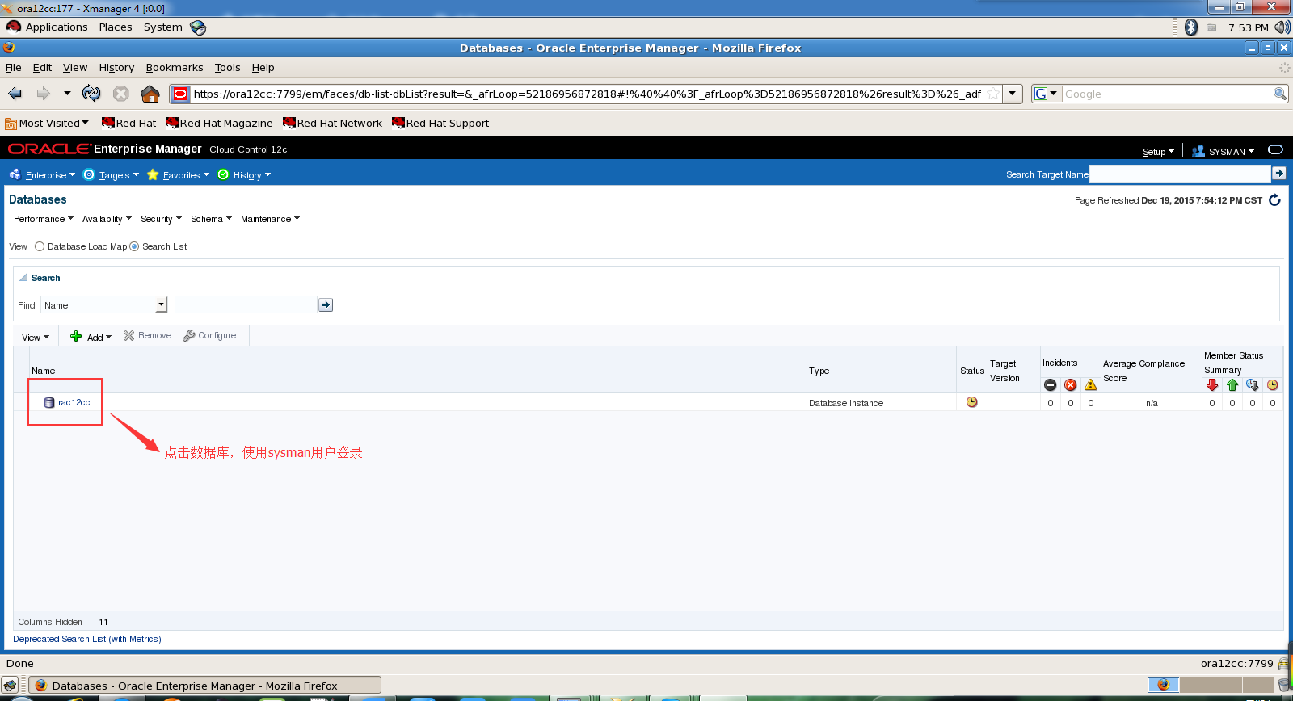This screenshot has height=701, width=1293.
Task: Open the URL history dropdown arrow
Action: point(1013,94)
